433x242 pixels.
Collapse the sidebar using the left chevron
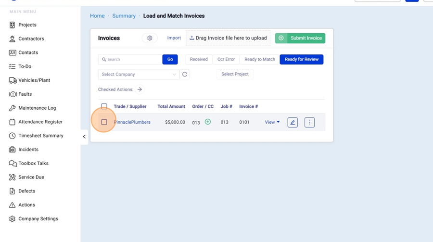tap(84, 137)
